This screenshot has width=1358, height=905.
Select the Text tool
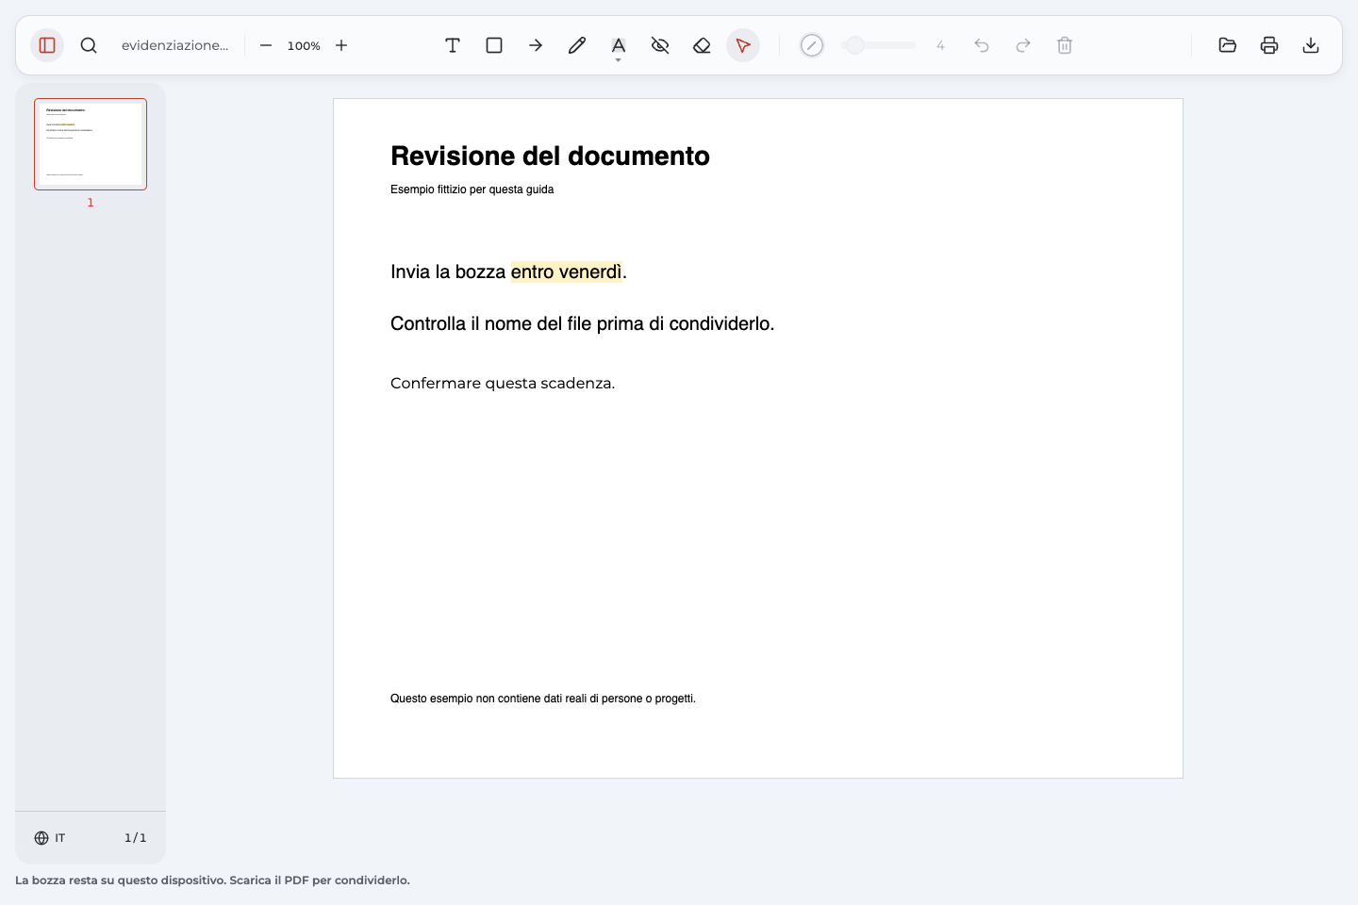453,45
